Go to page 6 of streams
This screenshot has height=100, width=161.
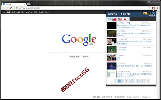tap(137, 81)
